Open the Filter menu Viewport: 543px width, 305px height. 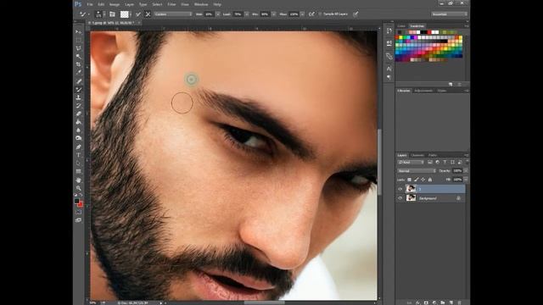click(171, 4)
